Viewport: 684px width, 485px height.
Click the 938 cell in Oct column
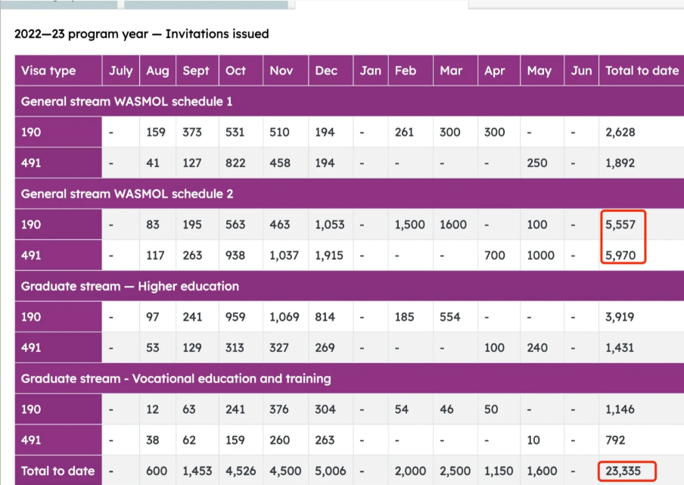(x=241, y=256)
